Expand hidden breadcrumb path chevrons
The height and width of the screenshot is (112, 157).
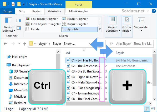point(36,43)
